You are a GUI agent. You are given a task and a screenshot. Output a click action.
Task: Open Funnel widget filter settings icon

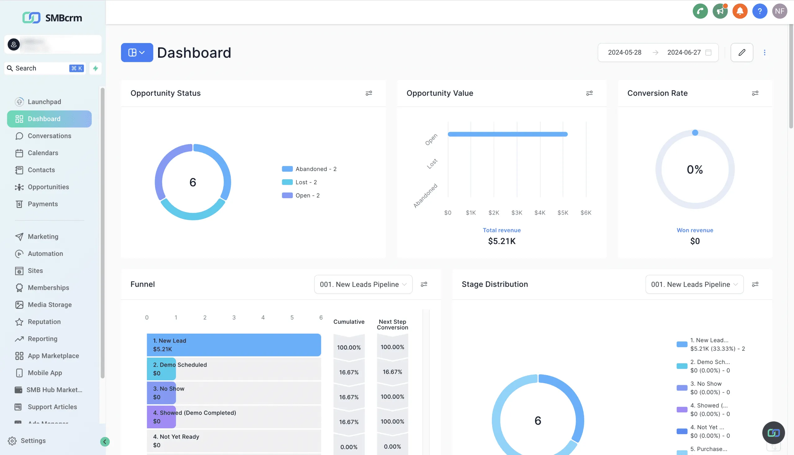tap(424, 284)
